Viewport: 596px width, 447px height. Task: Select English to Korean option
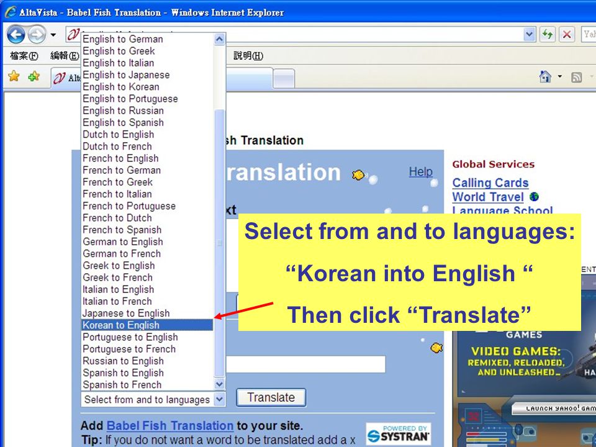pos(148,87)
